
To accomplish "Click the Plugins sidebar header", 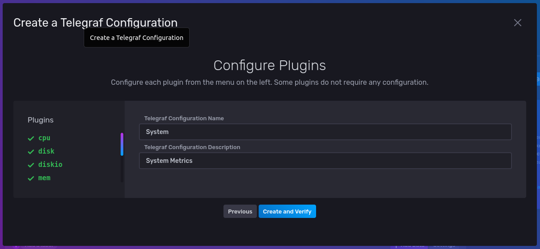I will 41,120.
